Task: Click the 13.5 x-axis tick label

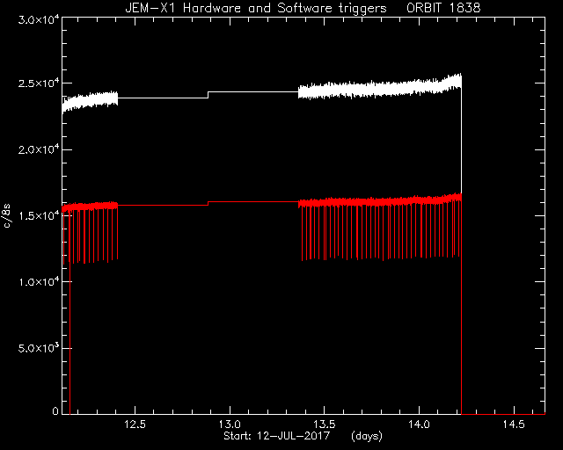Action: tap(325, 425)
